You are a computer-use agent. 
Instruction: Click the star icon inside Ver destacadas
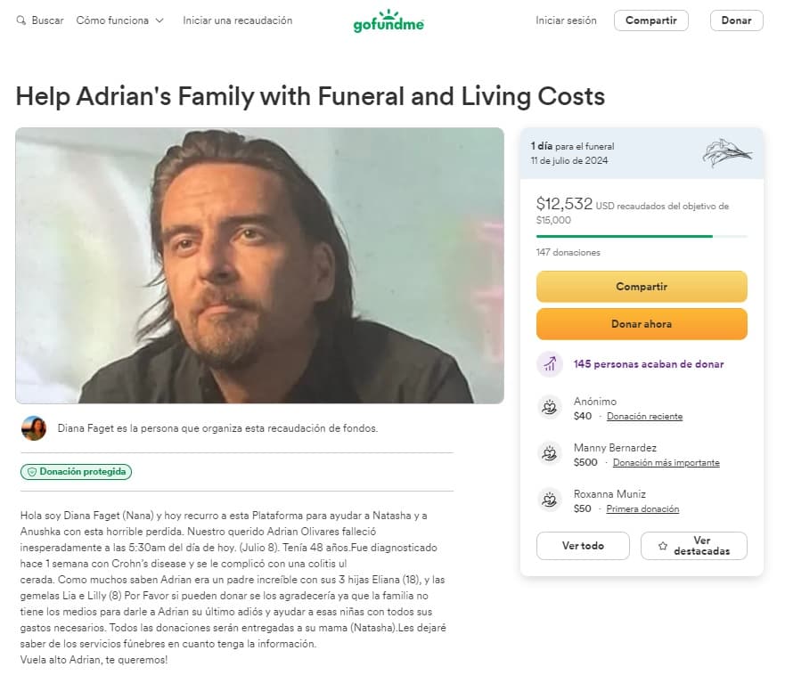[662, 546]
